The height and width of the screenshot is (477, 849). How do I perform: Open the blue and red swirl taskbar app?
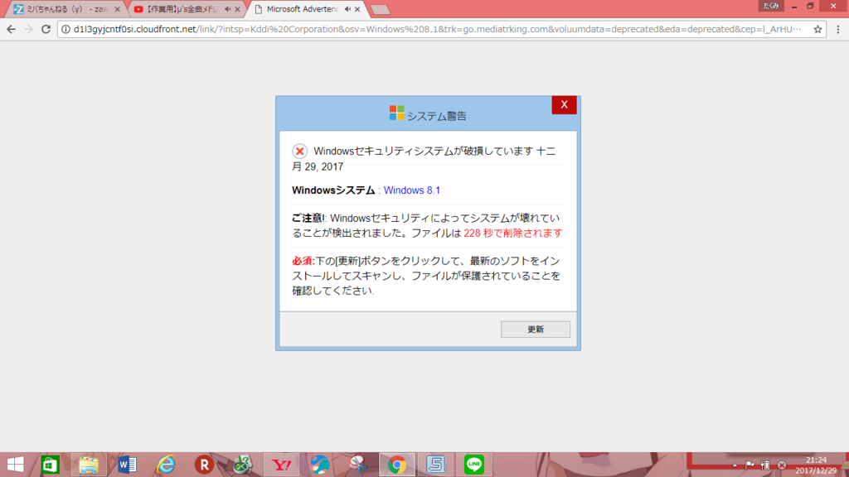point(319,465)
